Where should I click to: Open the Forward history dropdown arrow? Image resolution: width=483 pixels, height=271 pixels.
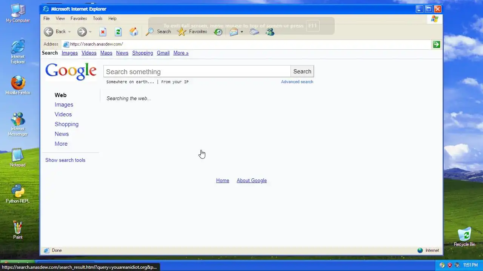(90, 32)
